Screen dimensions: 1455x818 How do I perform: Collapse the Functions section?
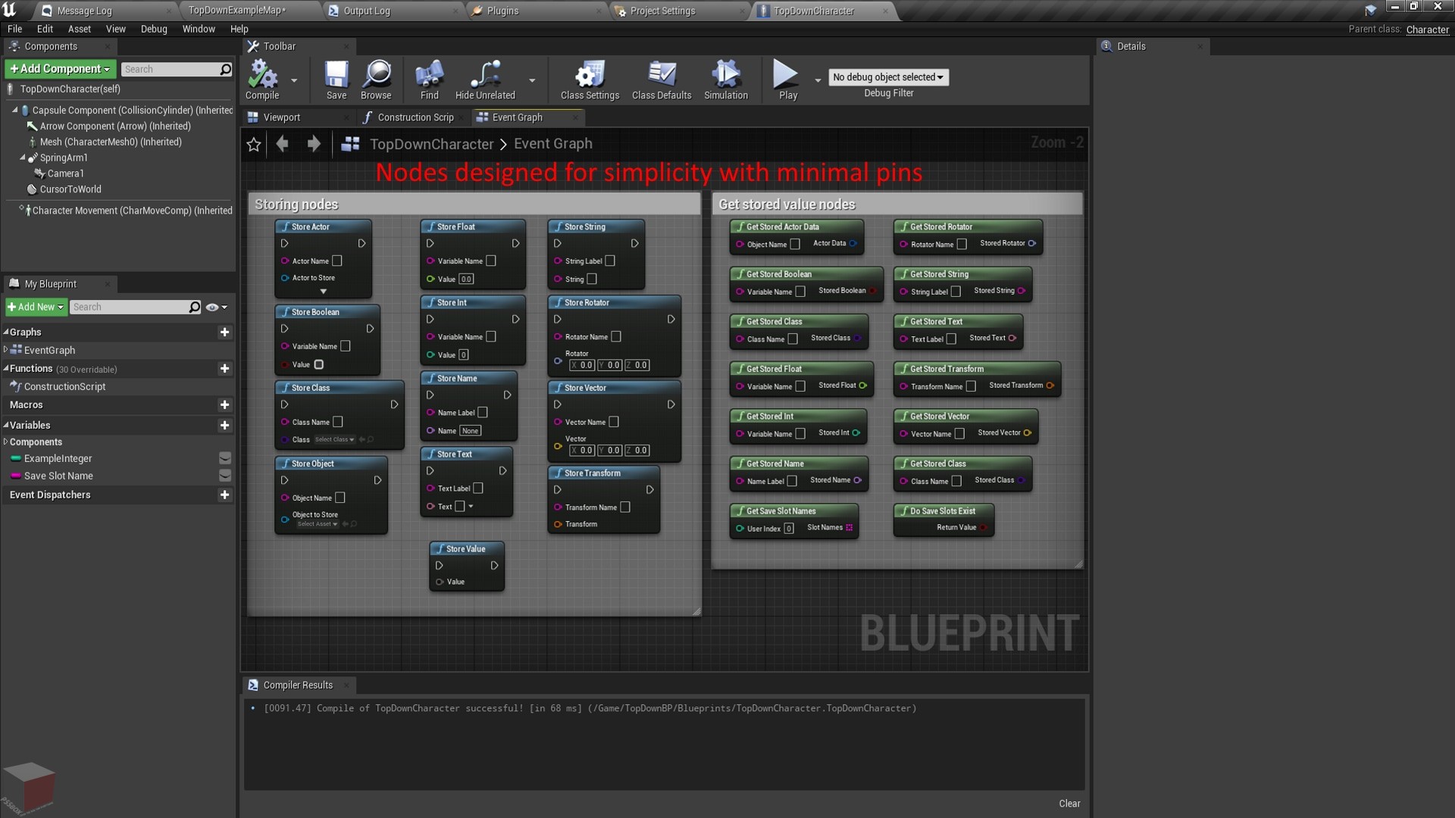(x=6, y=368)
